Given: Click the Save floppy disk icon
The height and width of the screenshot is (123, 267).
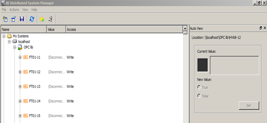Looking at the screenshot, I should point(22,19).
